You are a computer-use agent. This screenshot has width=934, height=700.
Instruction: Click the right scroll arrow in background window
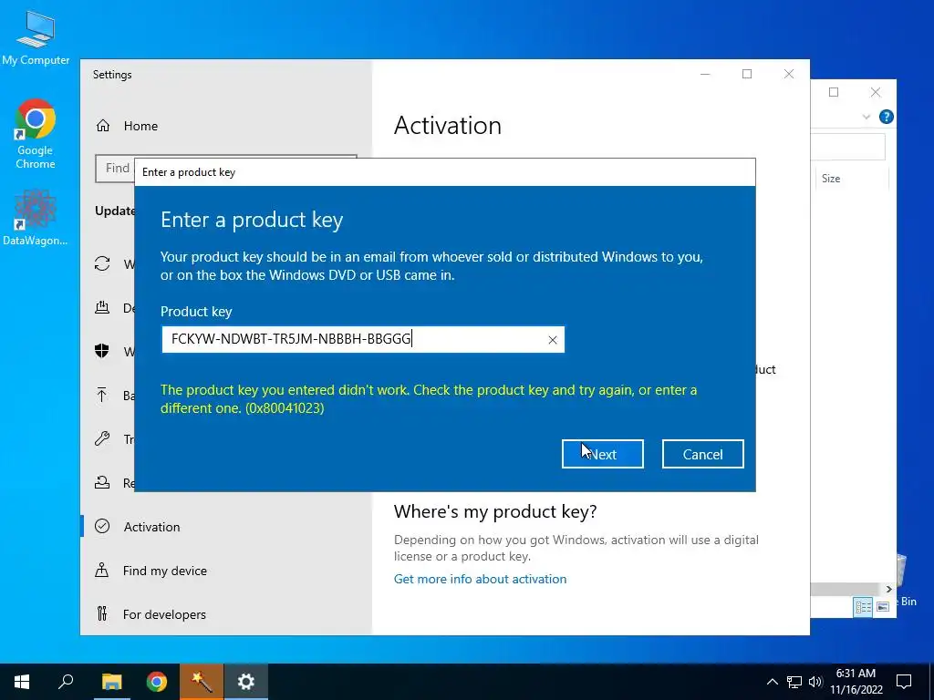[x=888, y=590]
